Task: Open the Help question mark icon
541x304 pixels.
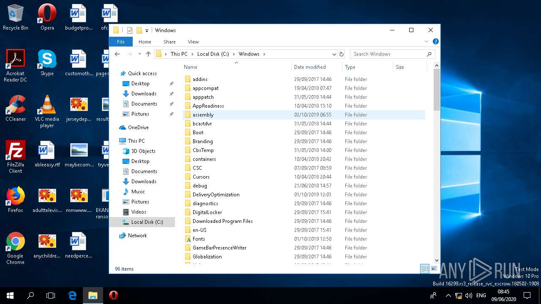Action: tap(436, 41)
